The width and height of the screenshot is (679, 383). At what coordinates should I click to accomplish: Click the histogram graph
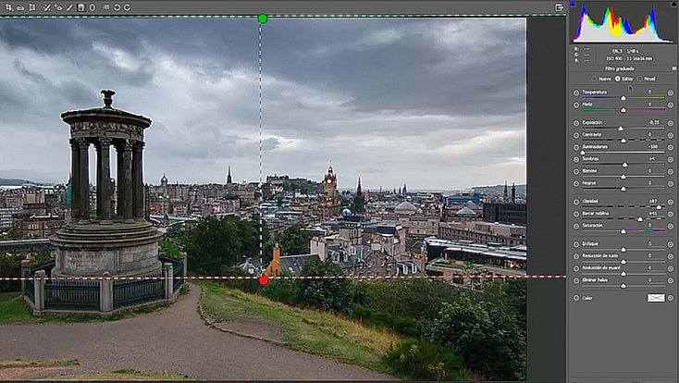[x=623, y=23]
